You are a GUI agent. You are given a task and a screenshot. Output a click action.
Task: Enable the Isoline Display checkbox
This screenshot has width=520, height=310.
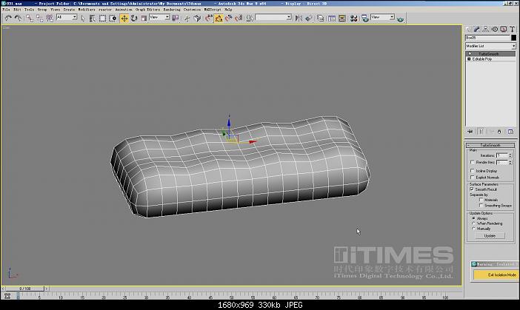[472, 171]
